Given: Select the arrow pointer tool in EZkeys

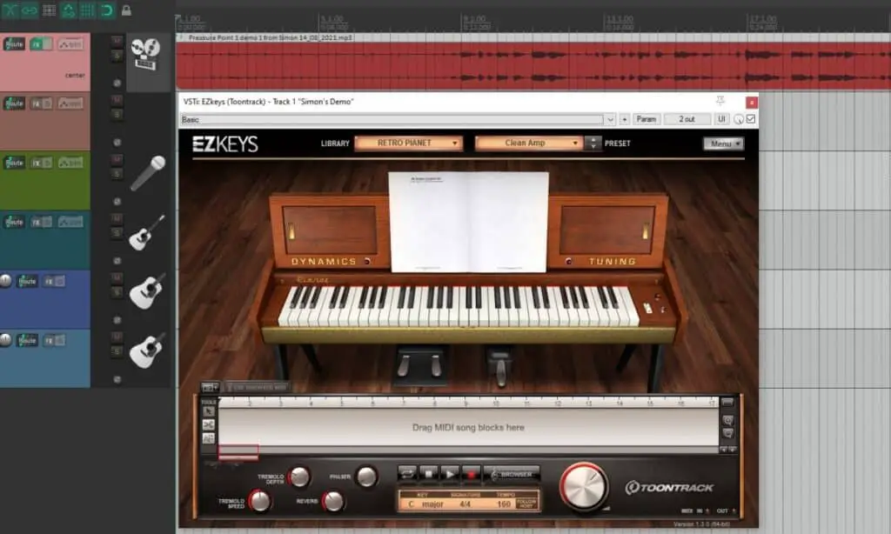Looking at the screenshot, I should [209, 411].
